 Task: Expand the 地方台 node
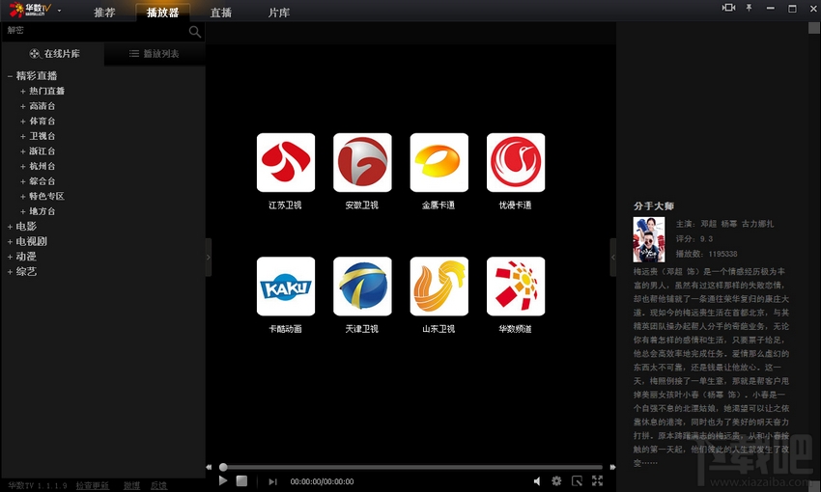[x=23, y=212]
